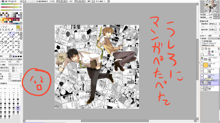Screen dimensions: 220x123
Task: Toggle 選択領域表示 checkbox
Action: point(37,1)
